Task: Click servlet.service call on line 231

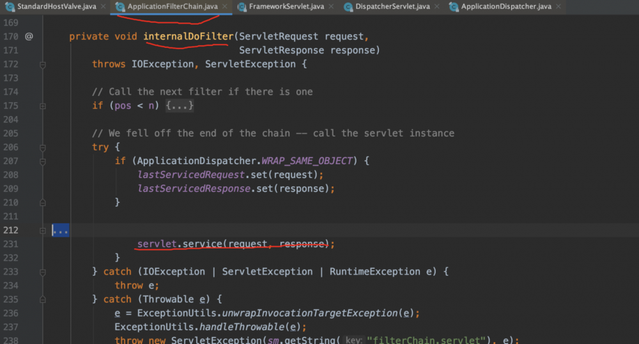Action: [236, 244]
